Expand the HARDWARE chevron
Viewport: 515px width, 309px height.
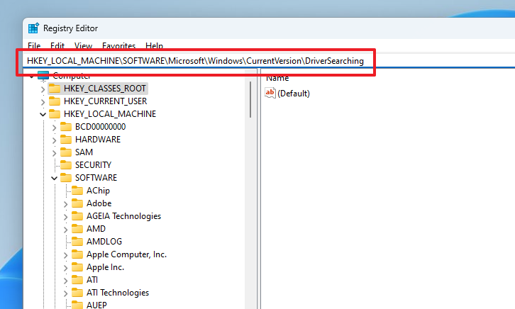point(54,140)
